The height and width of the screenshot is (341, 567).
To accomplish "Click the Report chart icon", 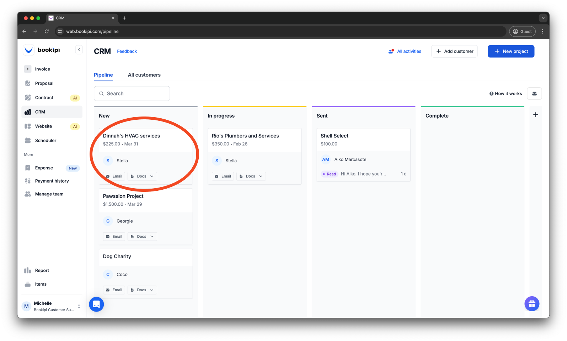I will [x=28, y=270].
